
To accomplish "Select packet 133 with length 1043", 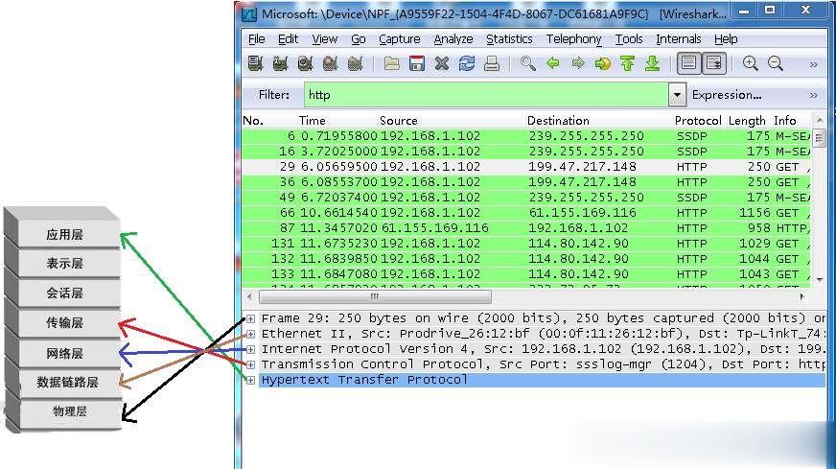I will point(526,274).
